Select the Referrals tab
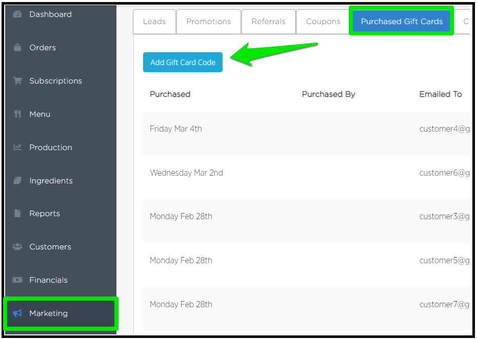Image resolution: width=477 pixels, height=339 pixels. (x=268, y=22)
